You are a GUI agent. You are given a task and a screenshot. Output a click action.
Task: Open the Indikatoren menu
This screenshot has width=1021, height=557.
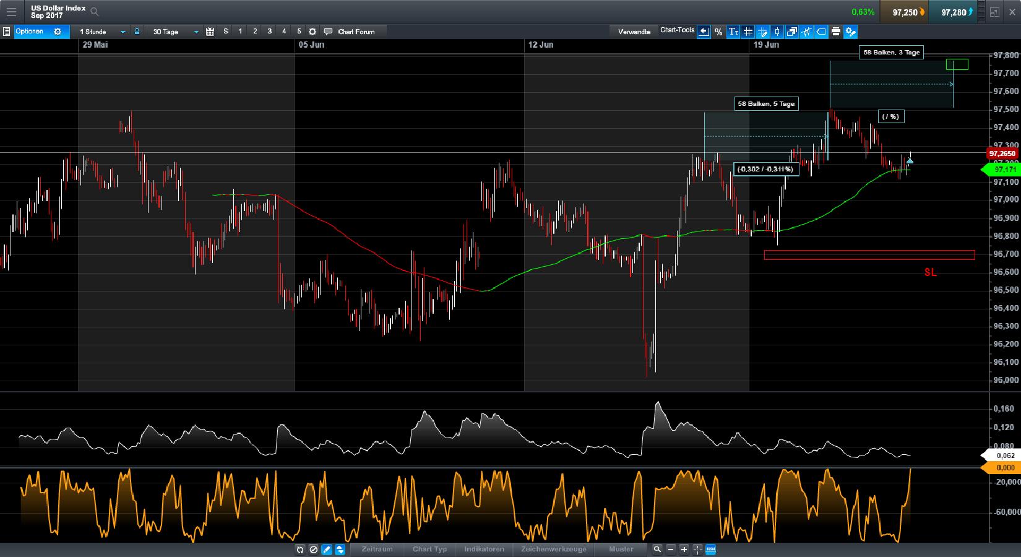click(483, 550)
